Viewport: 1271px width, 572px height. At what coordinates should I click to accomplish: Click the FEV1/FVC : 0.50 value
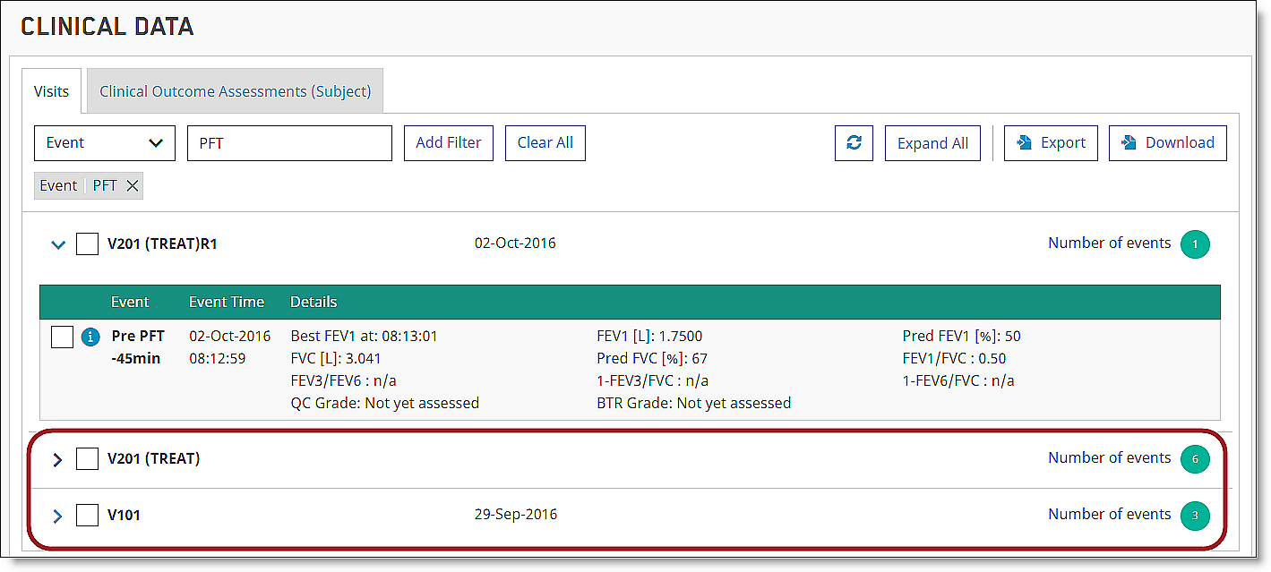pyautogui.click(x=954, y=359)
